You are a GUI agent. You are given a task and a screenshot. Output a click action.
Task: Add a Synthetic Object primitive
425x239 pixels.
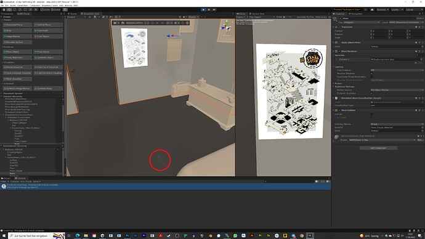pos(48,57)
